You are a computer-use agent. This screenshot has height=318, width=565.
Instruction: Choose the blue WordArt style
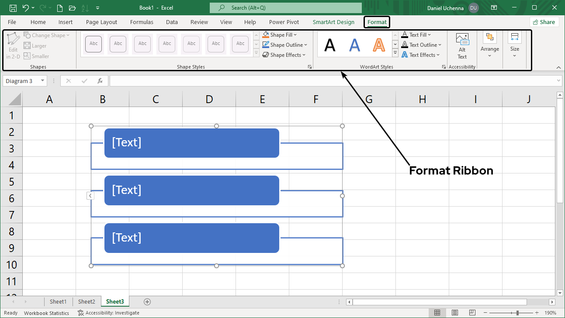point(354,44)
